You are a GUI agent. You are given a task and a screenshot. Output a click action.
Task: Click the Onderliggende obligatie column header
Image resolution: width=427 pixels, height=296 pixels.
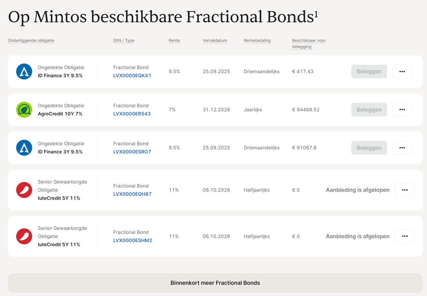[x=31, y=41]
